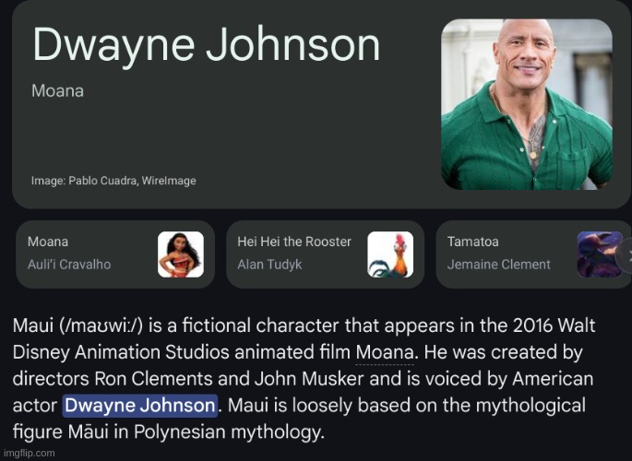Click the Hei Hei rooster picture

tap(390, 254)
